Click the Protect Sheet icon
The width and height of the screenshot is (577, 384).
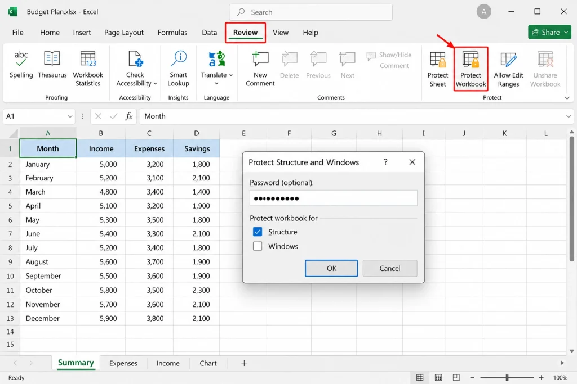[x=438, y=60]
